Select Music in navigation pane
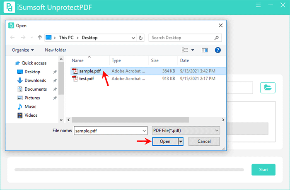 (x=30, y=106)
